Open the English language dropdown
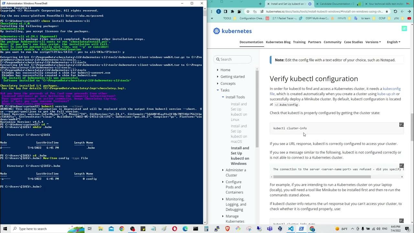Screen dimensions: 414x233 point(394,42)
